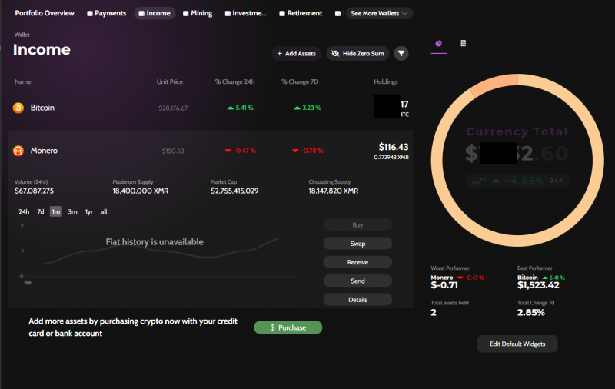
Task: Click the Bitcoin coin icon
Action: click(x=18, y=108)
